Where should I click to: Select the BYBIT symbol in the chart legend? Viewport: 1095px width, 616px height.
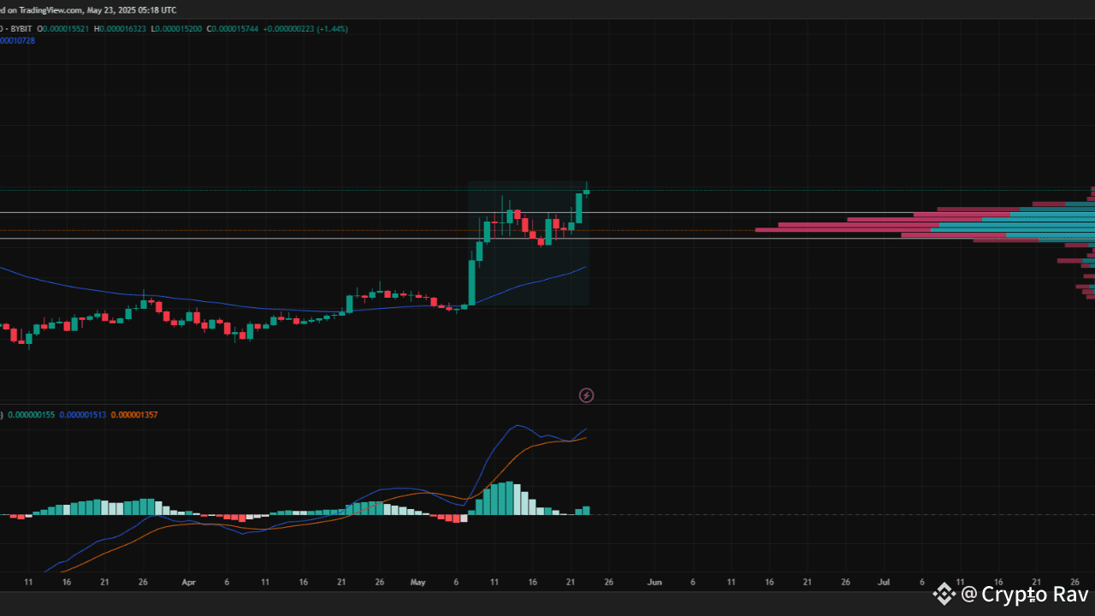point(21,28)
